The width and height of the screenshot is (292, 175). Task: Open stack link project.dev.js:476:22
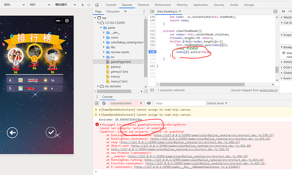pos(210,139)
